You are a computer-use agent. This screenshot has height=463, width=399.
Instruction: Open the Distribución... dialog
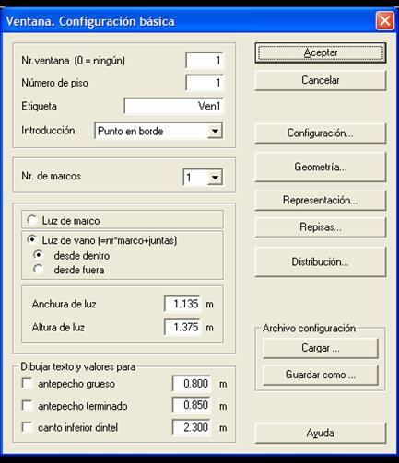click(x=320, y=262)
